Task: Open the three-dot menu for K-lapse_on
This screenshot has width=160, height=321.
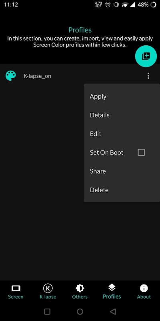Action: tap(148, 76)
